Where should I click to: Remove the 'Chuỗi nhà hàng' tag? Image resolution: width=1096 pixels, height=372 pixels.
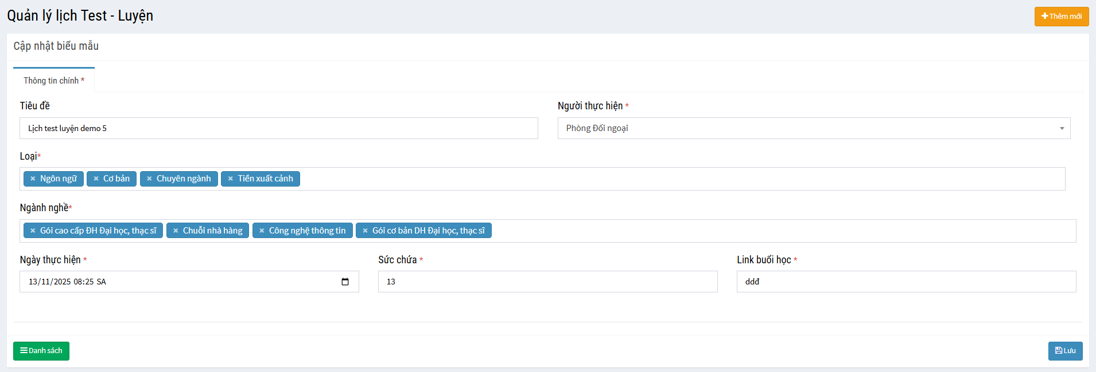pos(176,231)
